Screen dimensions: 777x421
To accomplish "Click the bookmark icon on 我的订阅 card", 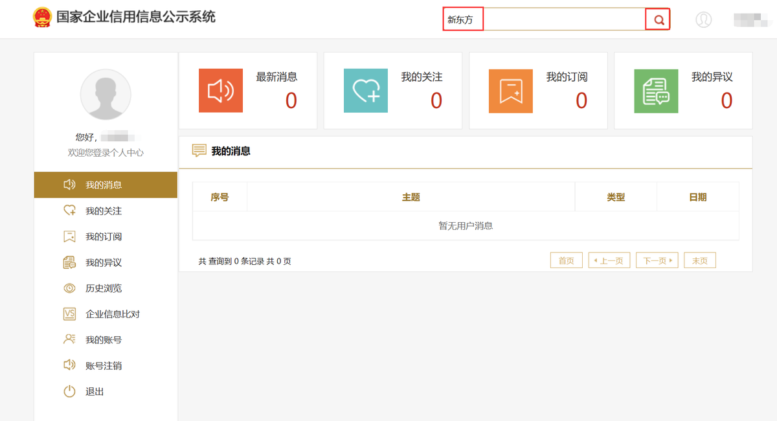I will (510, 91).
